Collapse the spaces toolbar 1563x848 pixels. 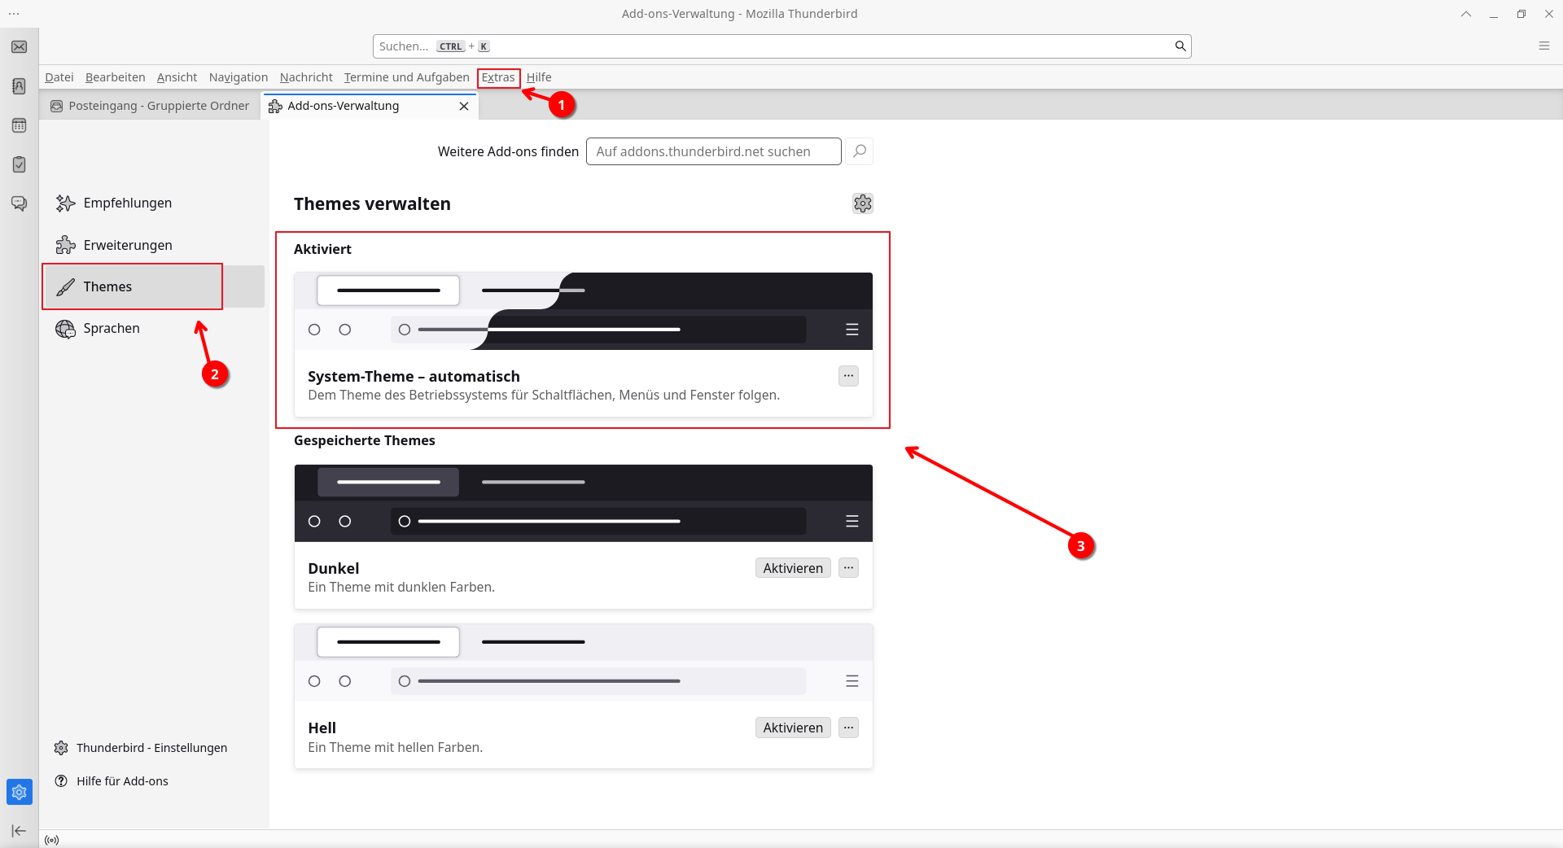pos(19,831)
